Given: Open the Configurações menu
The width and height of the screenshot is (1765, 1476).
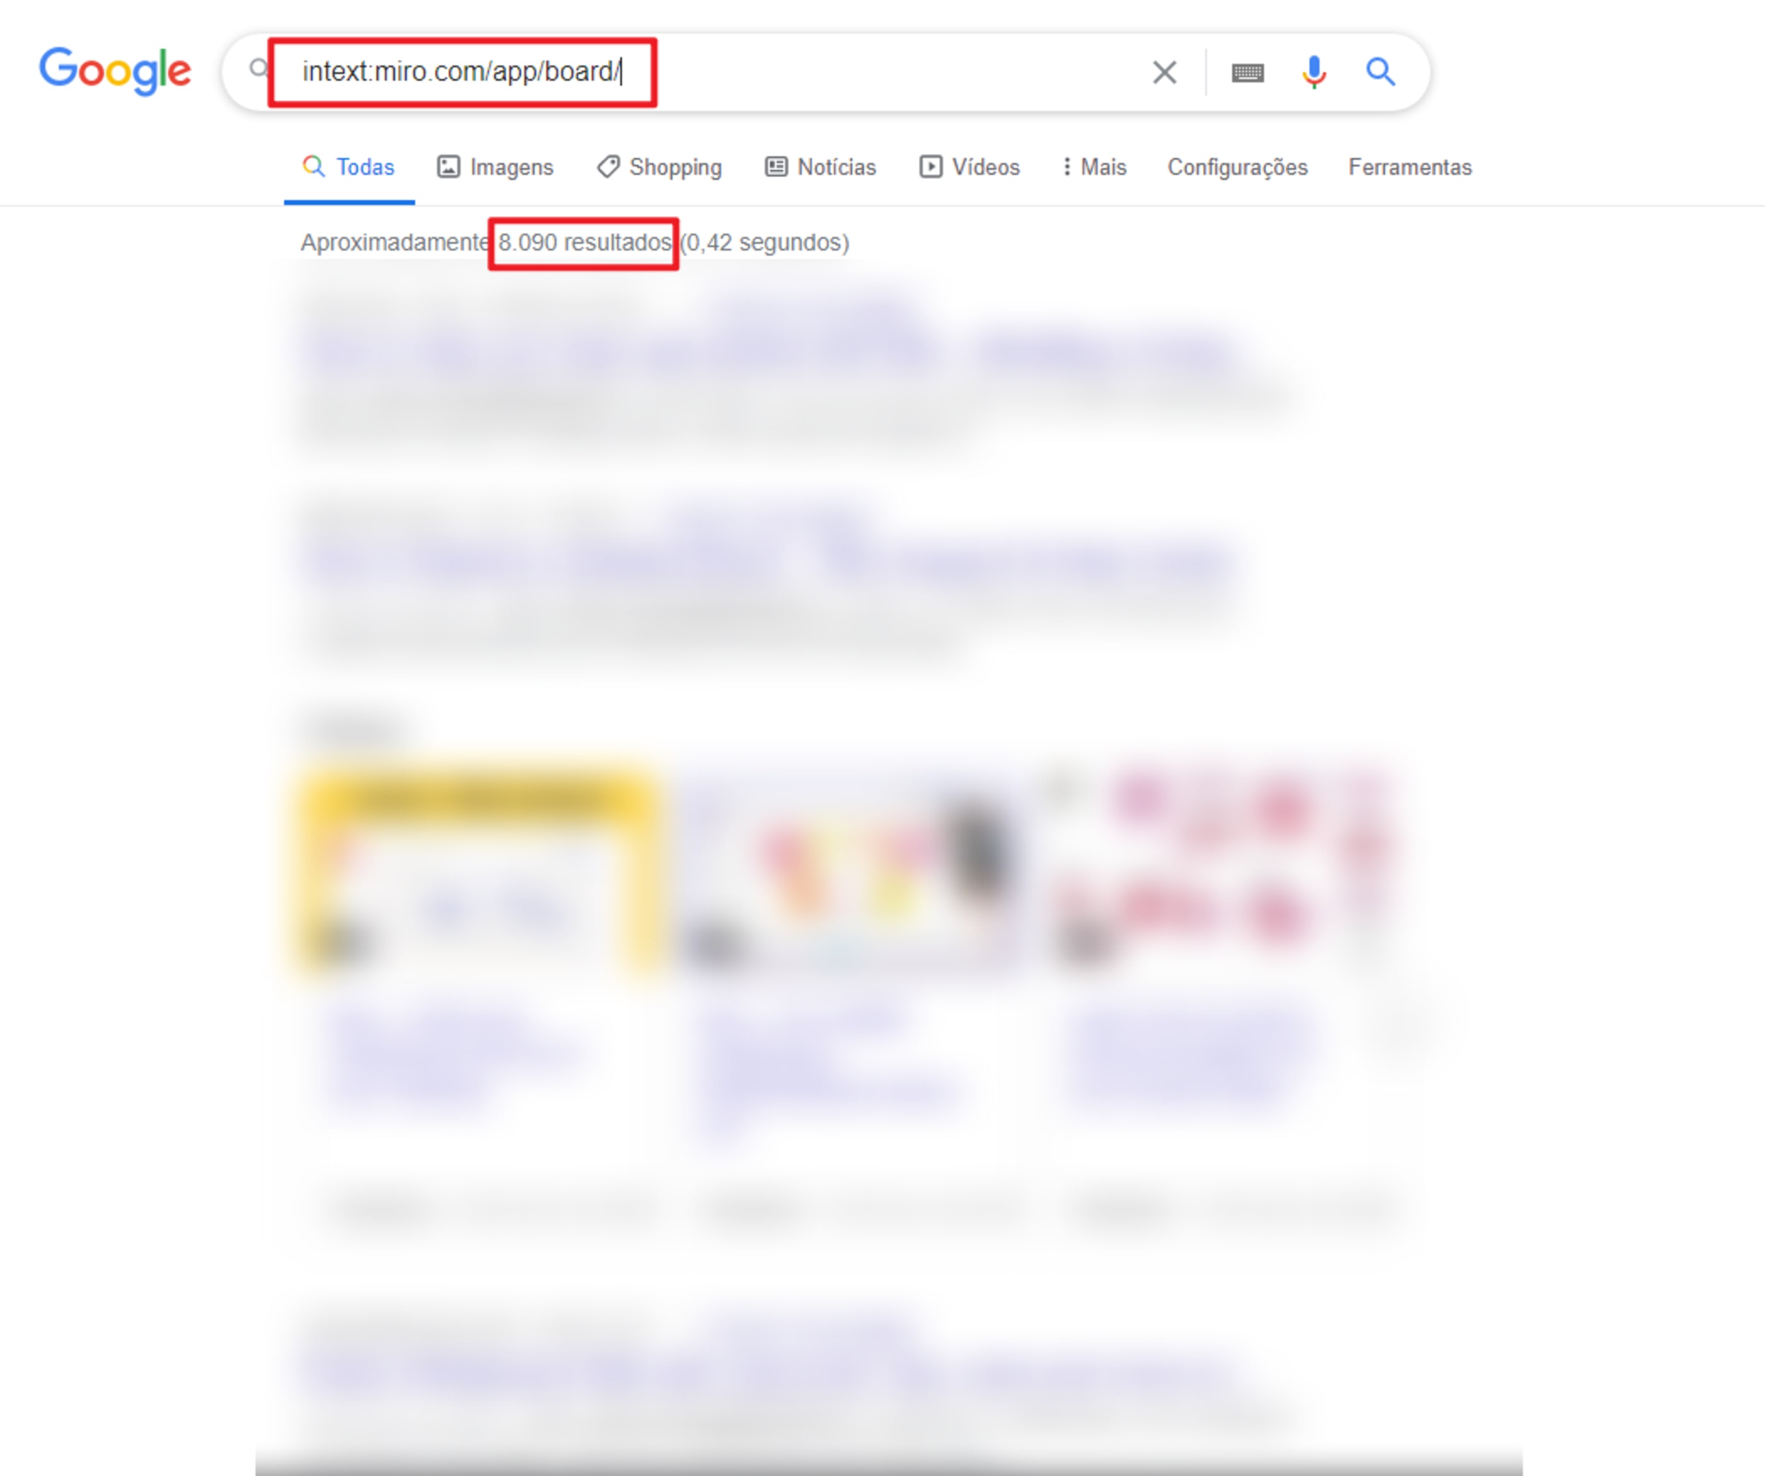Looking at the screenshot, I should (1237, 166).
